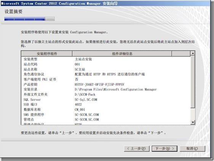The height and width of the screenshot is (161, 214).
Task: Click the list scrollbar up arrow
Action: click(x=193, y=53)
